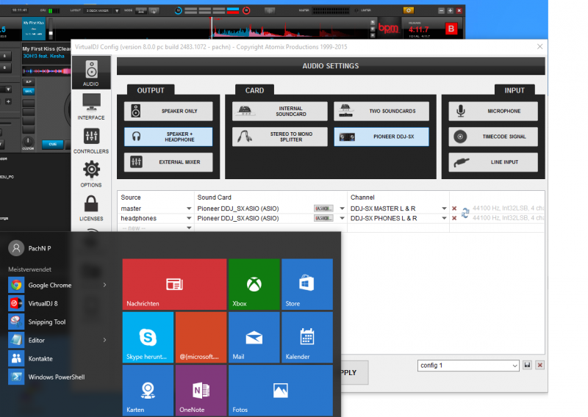Click the red record circle in VirtualDJ toolbar

246,10
